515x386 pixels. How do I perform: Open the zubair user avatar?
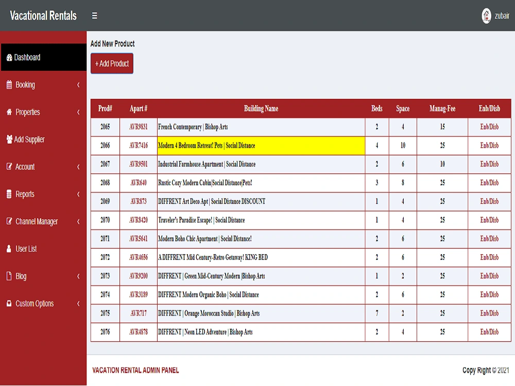486,16
